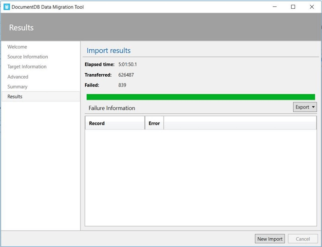
Task: Click the New Import button
Action: click(270, 239)
